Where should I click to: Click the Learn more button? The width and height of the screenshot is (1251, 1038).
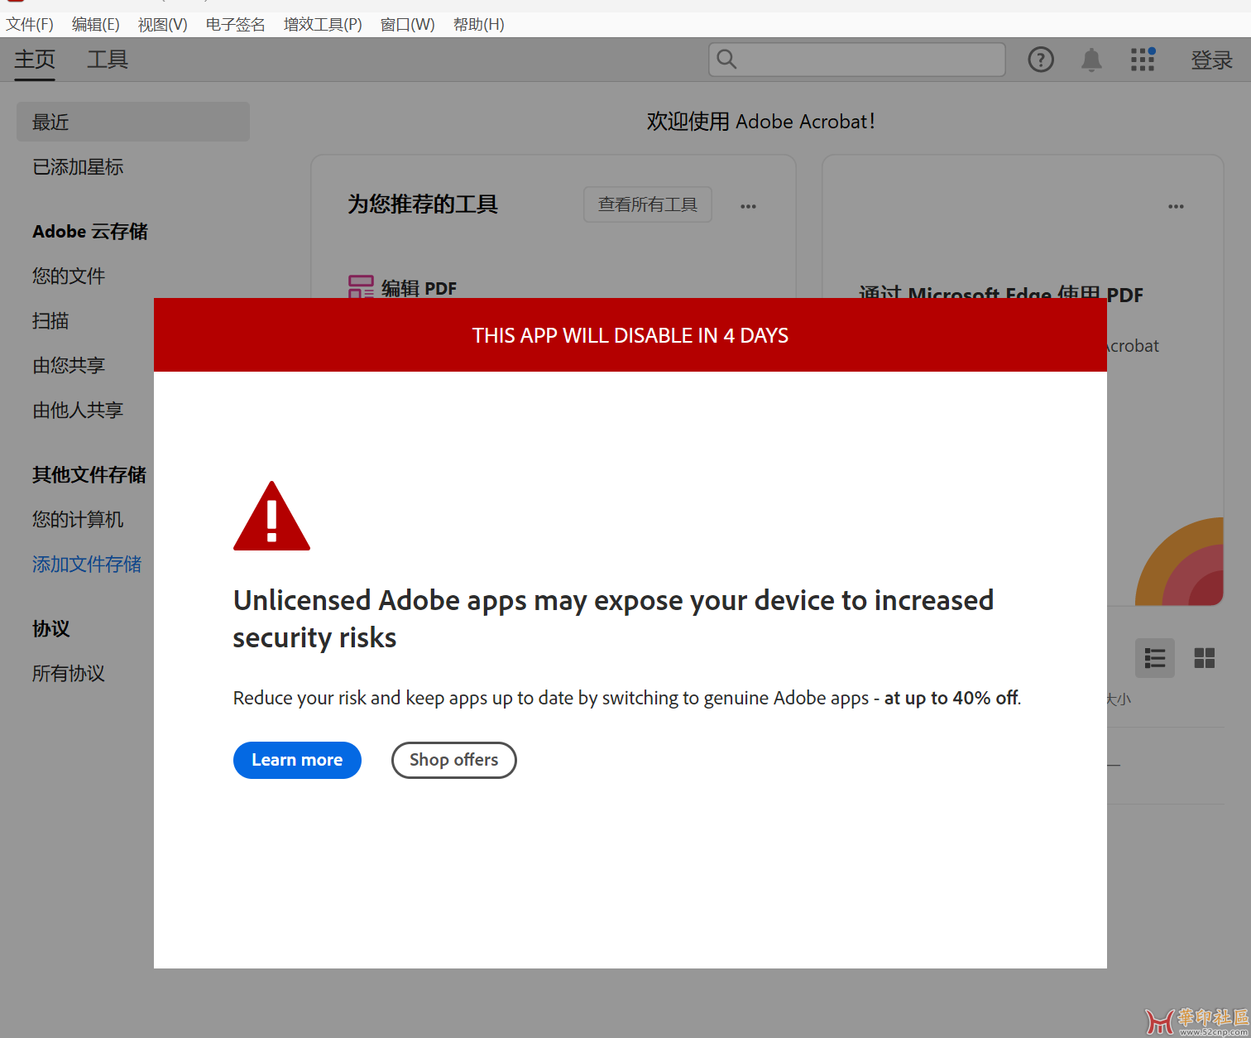click(x=297, y=760)
